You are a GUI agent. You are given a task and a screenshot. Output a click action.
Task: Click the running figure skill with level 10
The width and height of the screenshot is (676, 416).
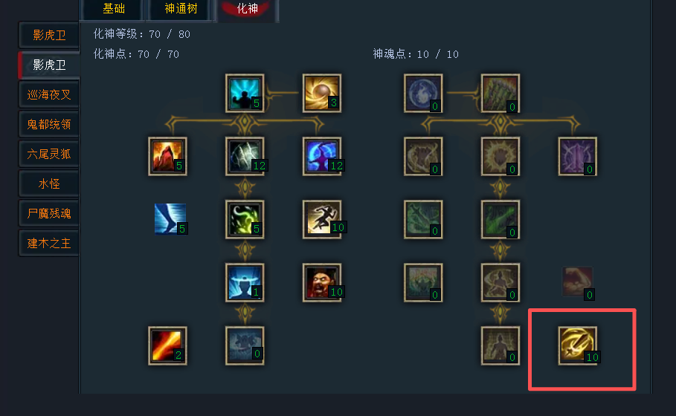coord(321,219)
